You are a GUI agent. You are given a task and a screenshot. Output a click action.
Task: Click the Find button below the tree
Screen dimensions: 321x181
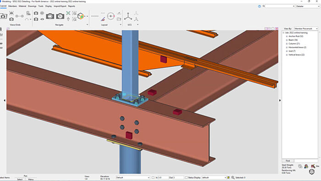(x=288, y=161)
